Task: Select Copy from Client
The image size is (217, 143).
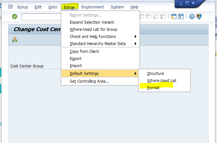Action: pos(100,52)
